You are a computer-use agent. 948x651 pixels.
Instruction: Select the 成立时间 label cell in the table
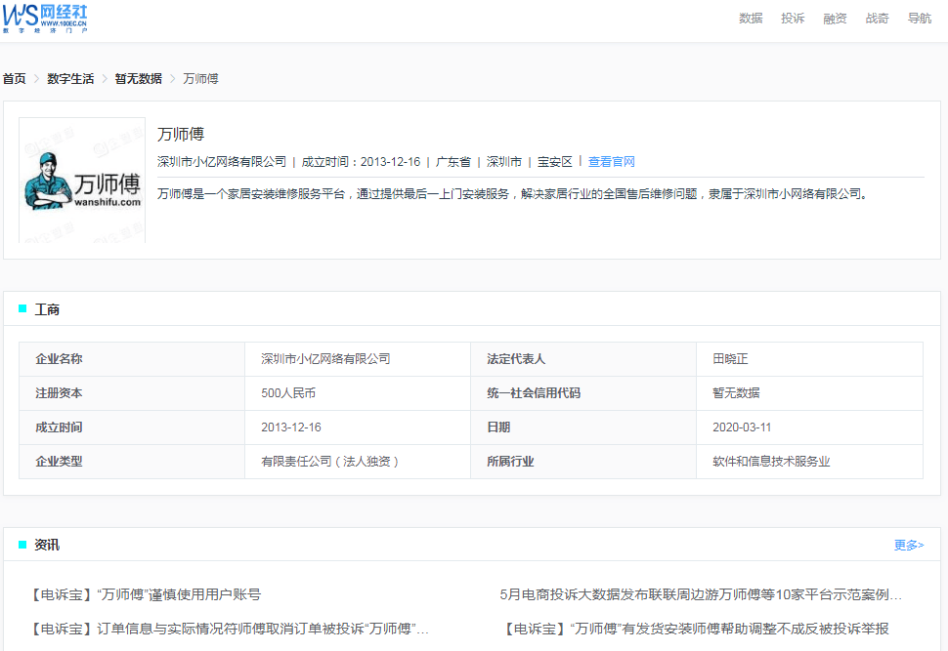(x=132, y=427)
